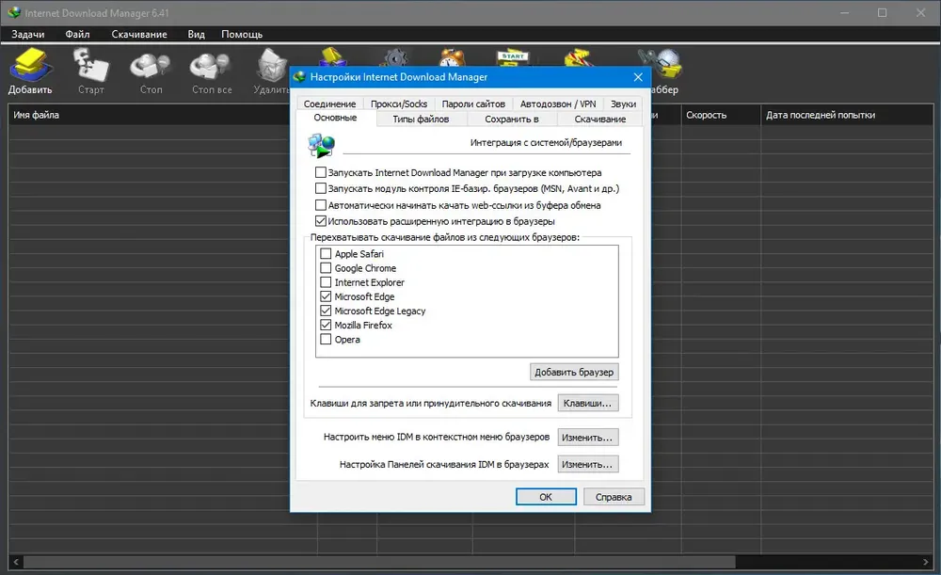Viewport: 941px width, 575px height.
Task: Click the Добавить браузер button
Action: (574, 372)
